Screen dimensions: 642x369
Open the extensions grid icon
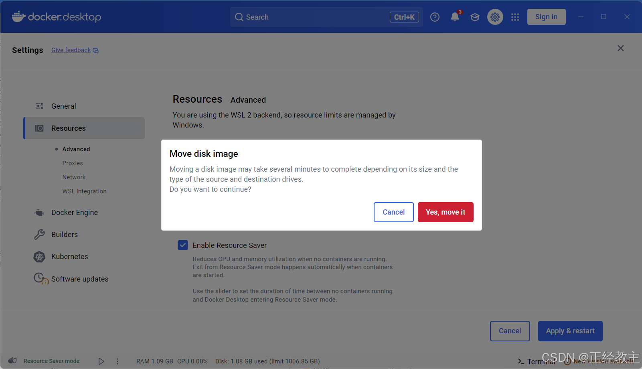click(x=515, y=17)
